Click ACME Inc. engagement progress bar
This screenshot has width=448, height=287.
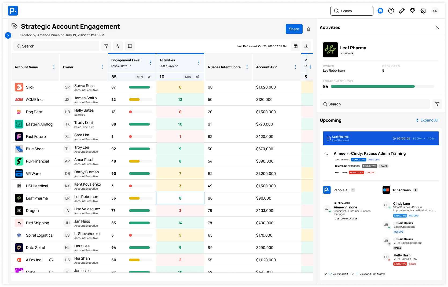point(141,100)
